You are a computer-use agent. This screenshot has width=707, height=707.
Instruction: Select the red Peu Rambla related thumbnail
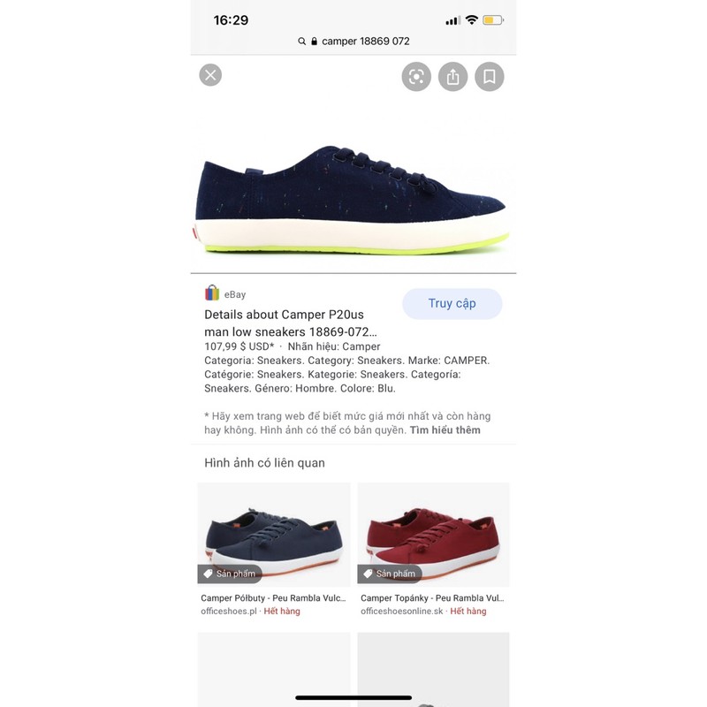click(433, 535)
